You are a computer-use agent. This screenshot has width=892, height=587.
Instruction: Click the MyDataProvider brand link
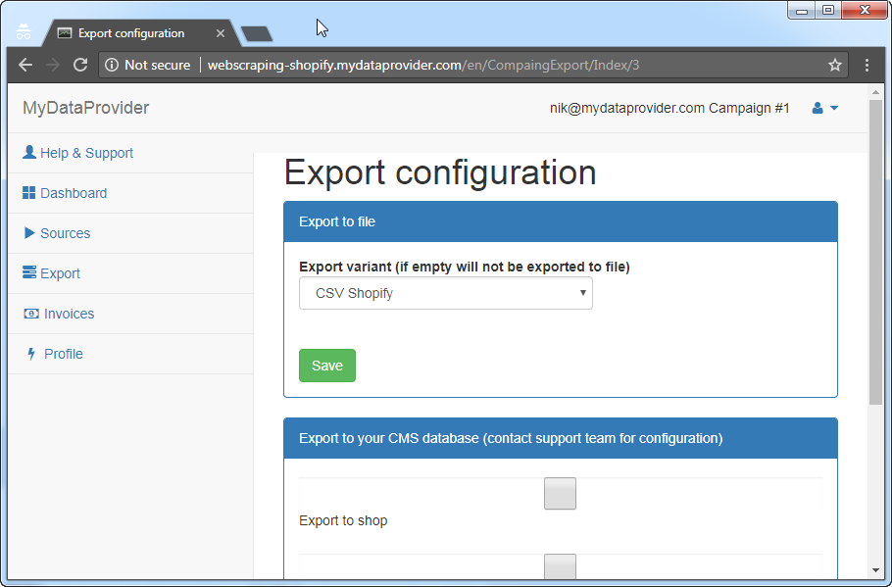pos(86,108)
